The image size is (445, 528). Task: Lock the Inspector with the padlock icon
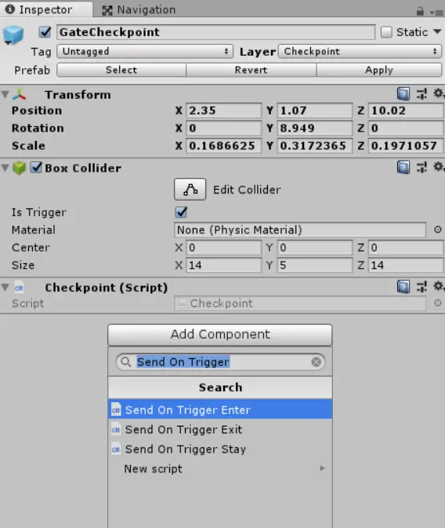(420, 11)
